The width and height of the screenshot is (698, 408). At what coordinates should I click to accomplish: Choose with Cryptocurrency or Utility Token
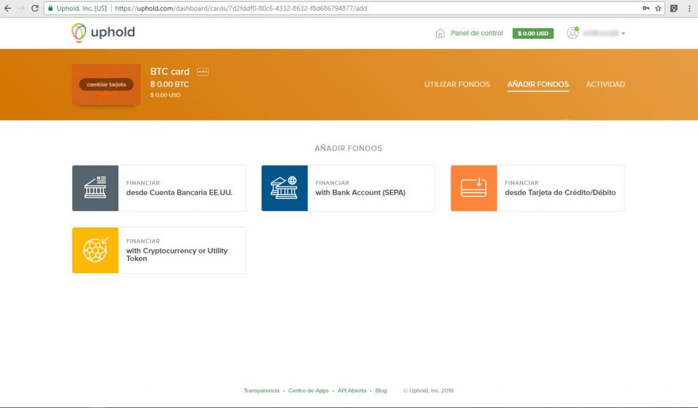pos(159,250)
